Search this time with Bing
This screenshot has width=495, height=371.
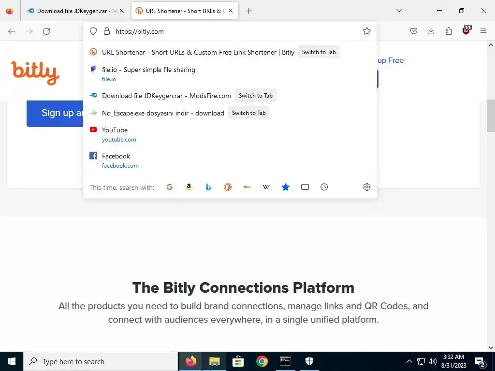click(208, 187)
